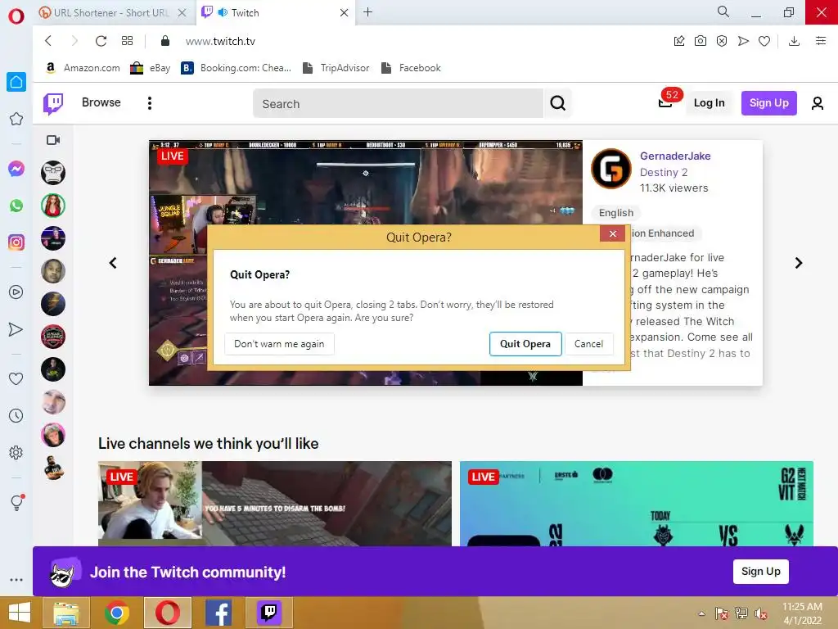
Task: Search tabs with the magnifier icon
Action: (x=723, y=11)
